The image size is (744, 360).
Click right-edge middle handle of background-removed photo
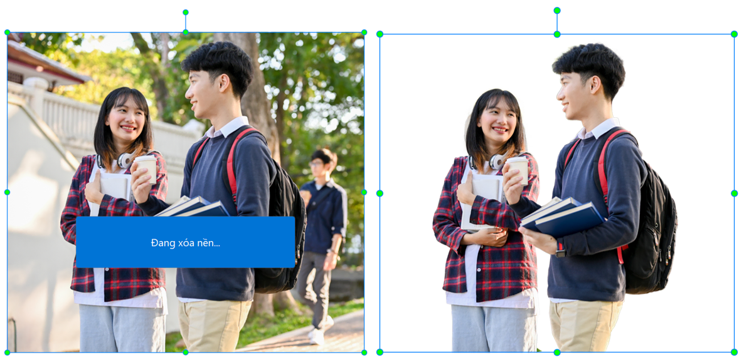[734, 193]
